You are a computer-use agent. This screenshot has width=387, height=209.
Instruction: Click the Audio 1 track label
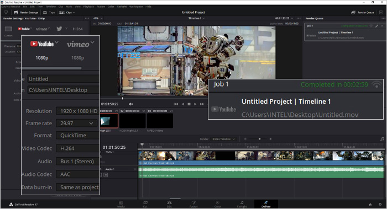click(x=110, y=169)
